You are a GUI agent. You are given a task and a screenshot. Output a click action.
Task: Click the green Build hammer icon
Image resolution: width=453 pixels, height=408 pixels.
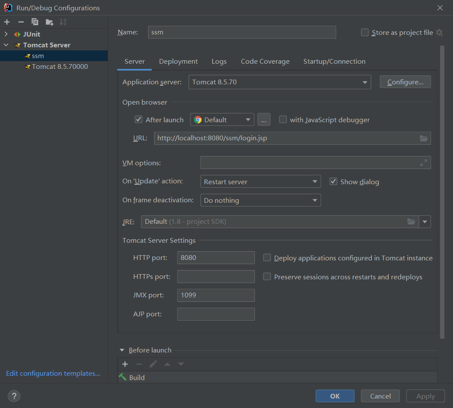pyautogui.click(x=123, y=377)
